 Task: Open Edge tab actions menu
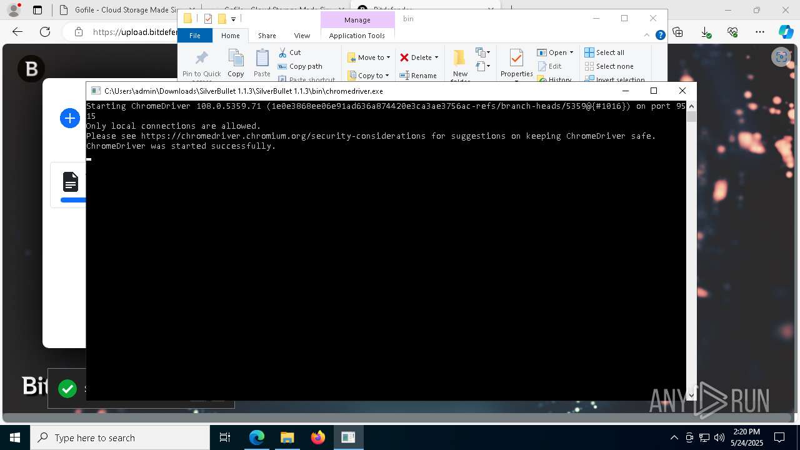point(37,10)
